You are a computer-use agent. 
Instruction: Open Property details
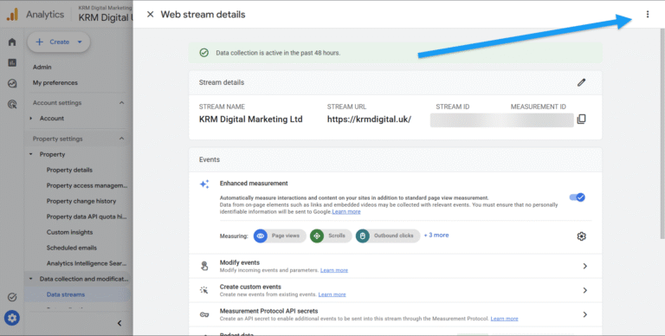click(x=69, y=170)
